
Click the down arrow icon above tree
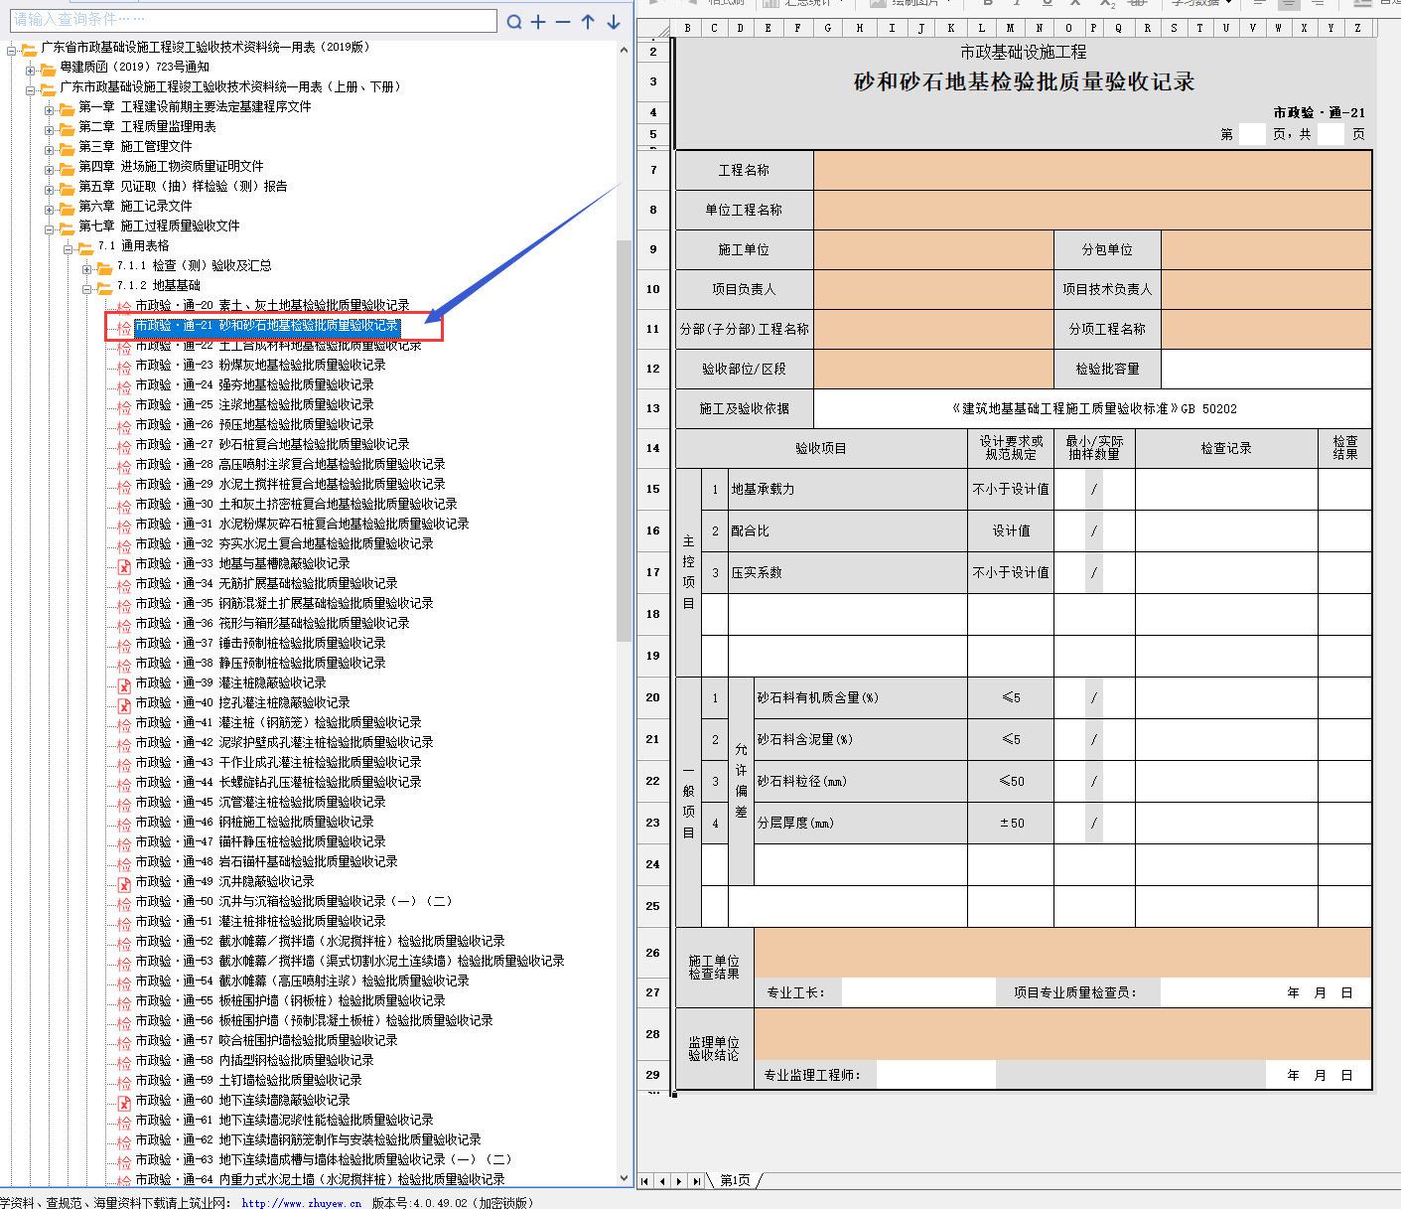point(614,22)
